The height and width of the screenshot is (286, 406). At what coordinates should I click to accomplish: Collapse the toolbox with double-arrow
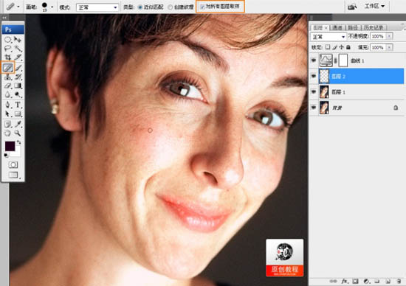coord(4,18)
